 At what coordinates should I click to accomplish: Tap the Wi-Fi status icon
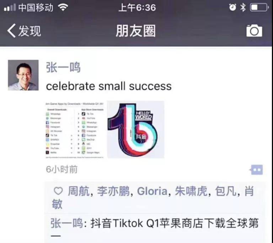[x=63, y=7]
